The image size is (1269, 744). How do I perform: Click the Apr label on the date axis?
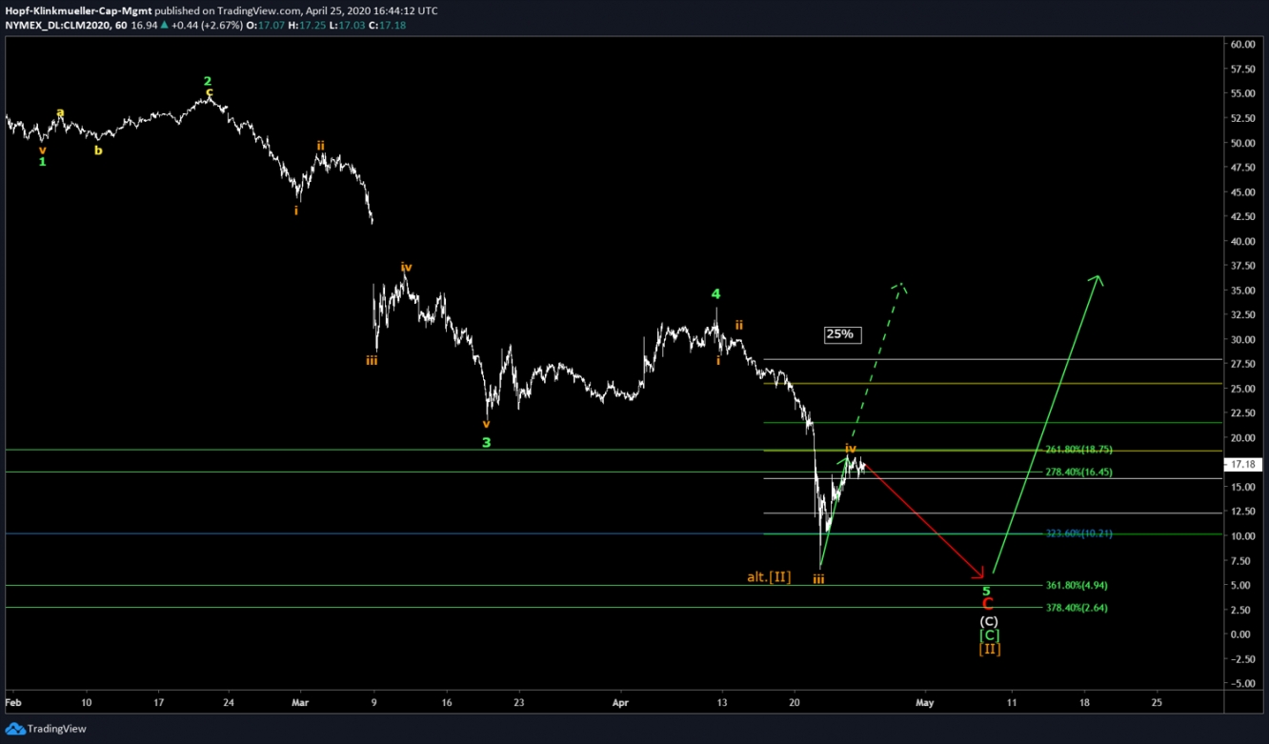click(x=620, y=702)
